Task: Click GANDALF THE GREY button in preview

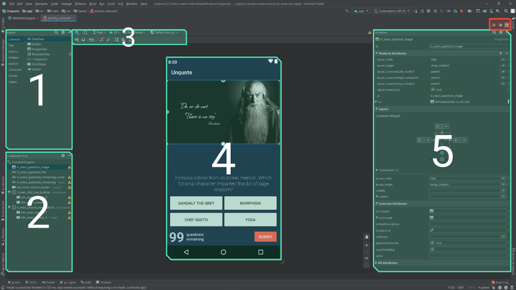Action: pos(196,203)
